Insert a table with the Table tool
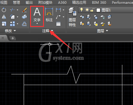 point(58,24)
